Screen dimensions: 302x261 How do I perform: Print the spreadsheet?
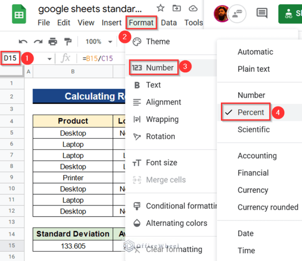(53, 42)
